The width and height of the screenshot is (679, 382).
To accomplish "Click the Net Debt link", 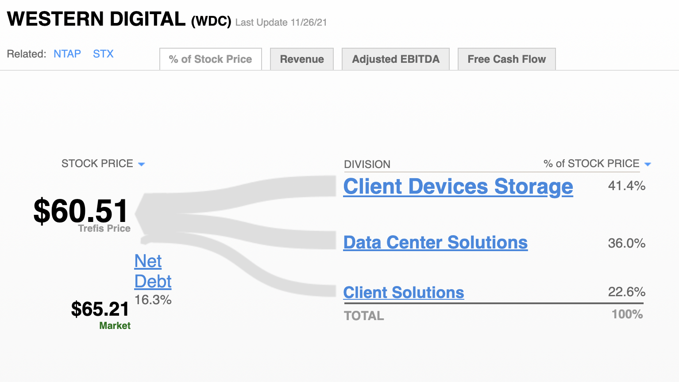I will 153,271.
